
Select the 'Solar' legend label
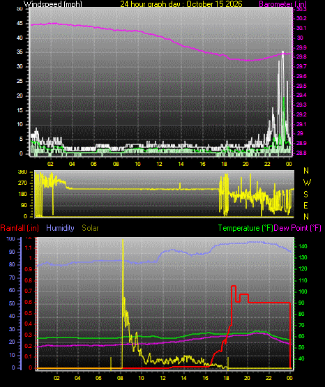(x=91, y=228)
